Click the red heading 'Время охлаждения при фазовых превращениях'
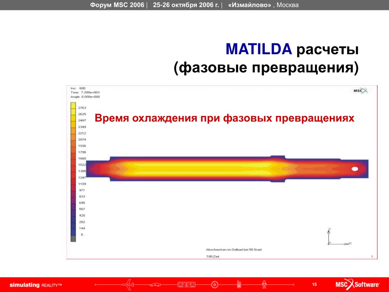 click(225, 118)
